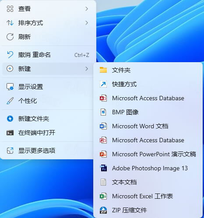
Task: Click the paintbrush icon for 个性化
Action: pyautogui.click(x=10, y=101)
